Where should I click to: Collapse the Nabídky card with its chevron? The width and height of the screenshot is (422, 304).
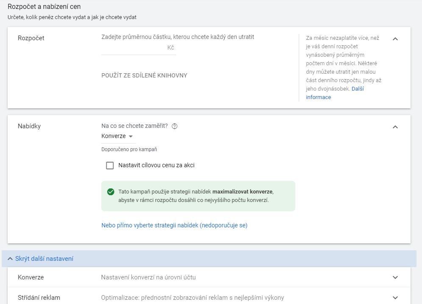[x=395, y=127]
